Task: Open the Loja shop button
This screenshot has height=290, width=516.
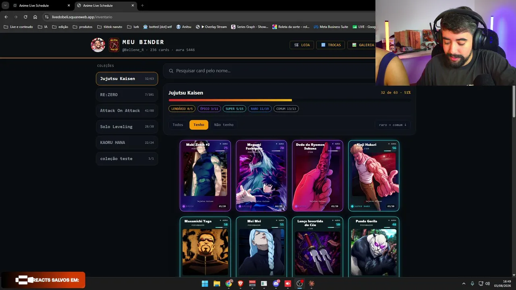Action: point(302,45)
